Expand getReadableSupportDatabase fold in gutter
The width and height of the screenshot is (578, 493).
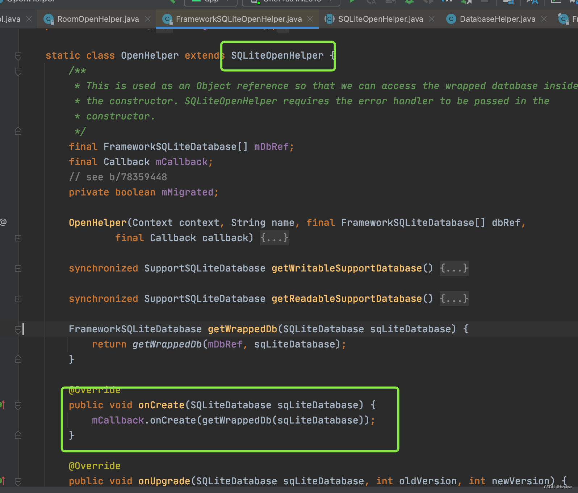pos(18,299)
